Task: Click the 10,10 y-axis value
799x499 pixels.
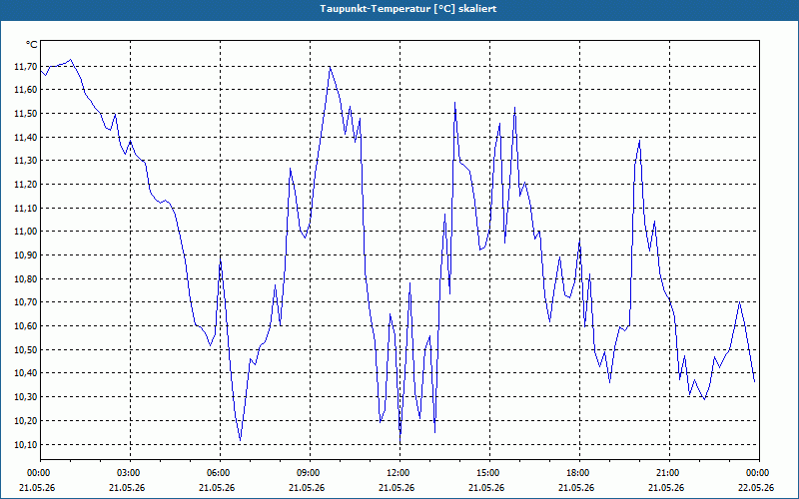Action: click(x=26, y=444)
